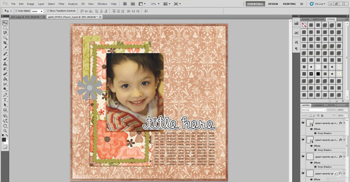Toggle the Auto-Select checkbox
This screenshot has width=350, height=182.
pyautogui.click(x=16, y=10)
